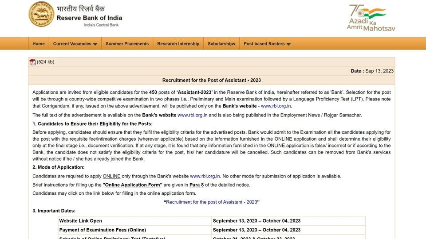Click the Reserve Bank of India emblem logo
This screenshot has height=239, width=426.
(41, 14)
